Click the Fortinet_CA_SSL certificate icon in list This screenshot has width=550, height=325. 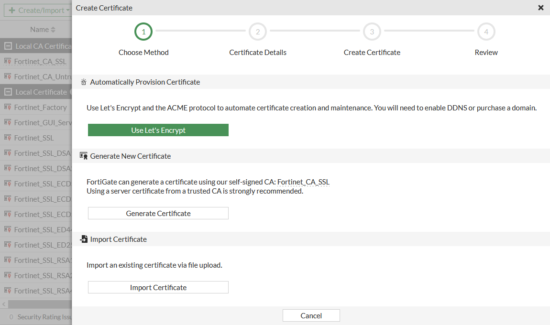click(x=8, y=62)
